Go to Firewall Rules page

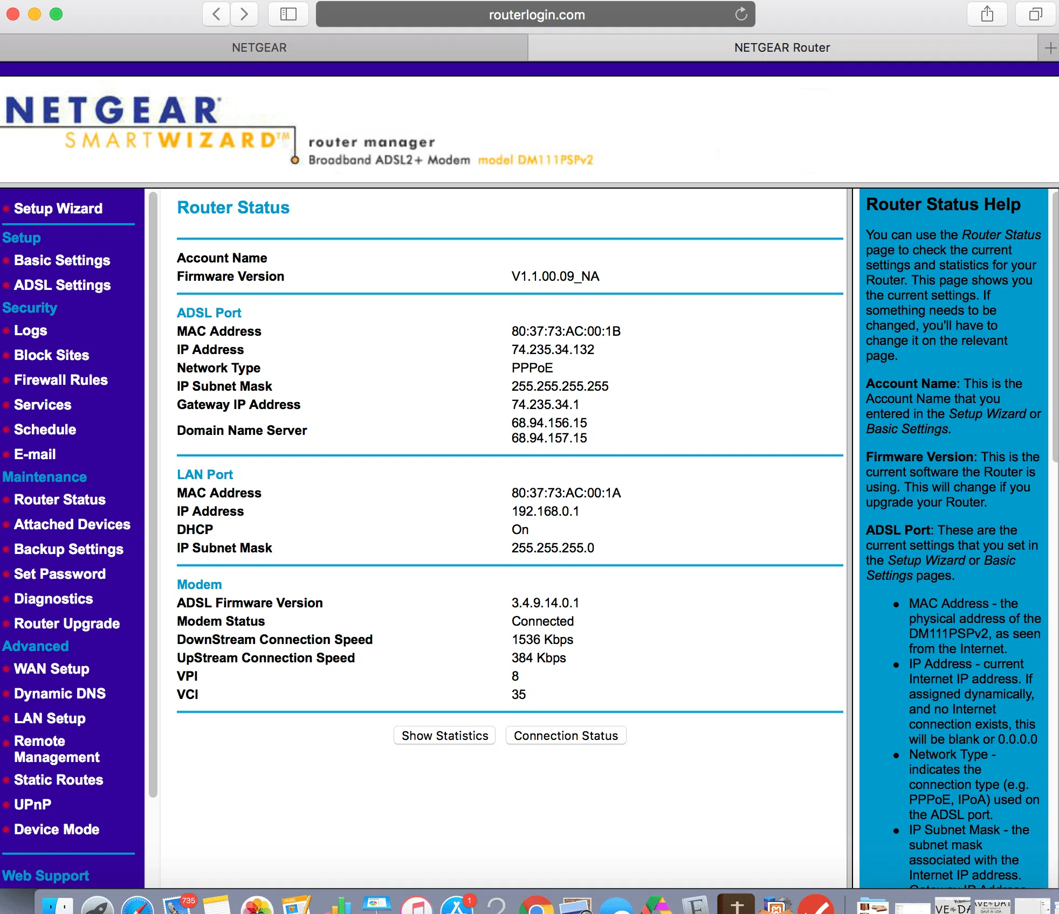pyautogui.click(x=61, y=380)
